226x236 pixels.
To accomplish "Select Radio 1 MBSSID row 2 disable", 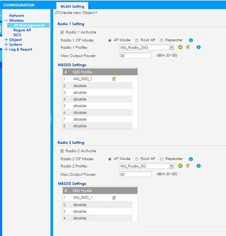I will [x=97, y=86].
